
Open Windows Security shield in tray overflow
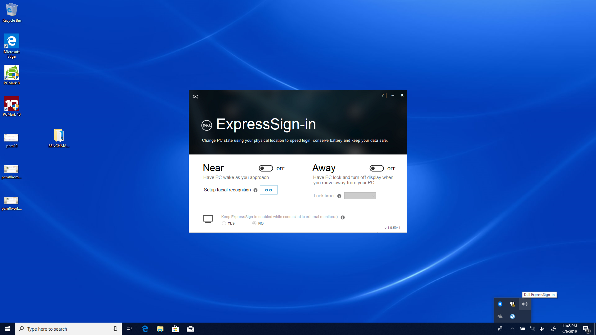click(x=512, y=304)
